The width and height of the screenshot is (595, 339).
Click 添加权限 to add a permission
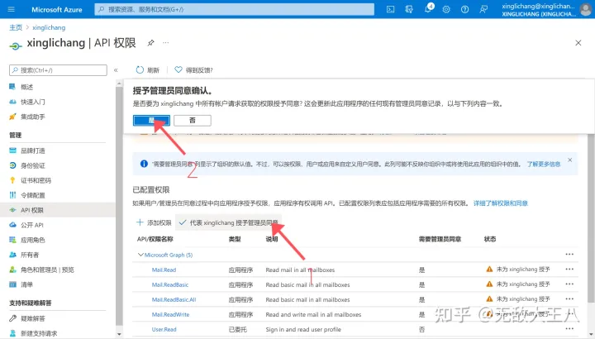[154, 223]
